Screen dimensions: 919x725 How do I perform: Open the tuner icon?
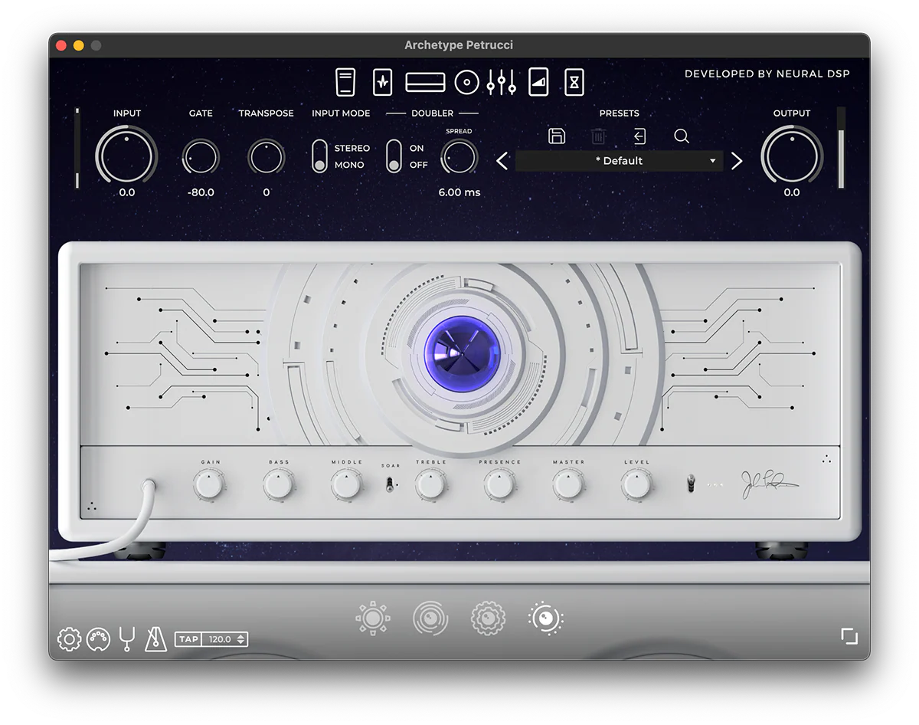click(x=127, y=638)
